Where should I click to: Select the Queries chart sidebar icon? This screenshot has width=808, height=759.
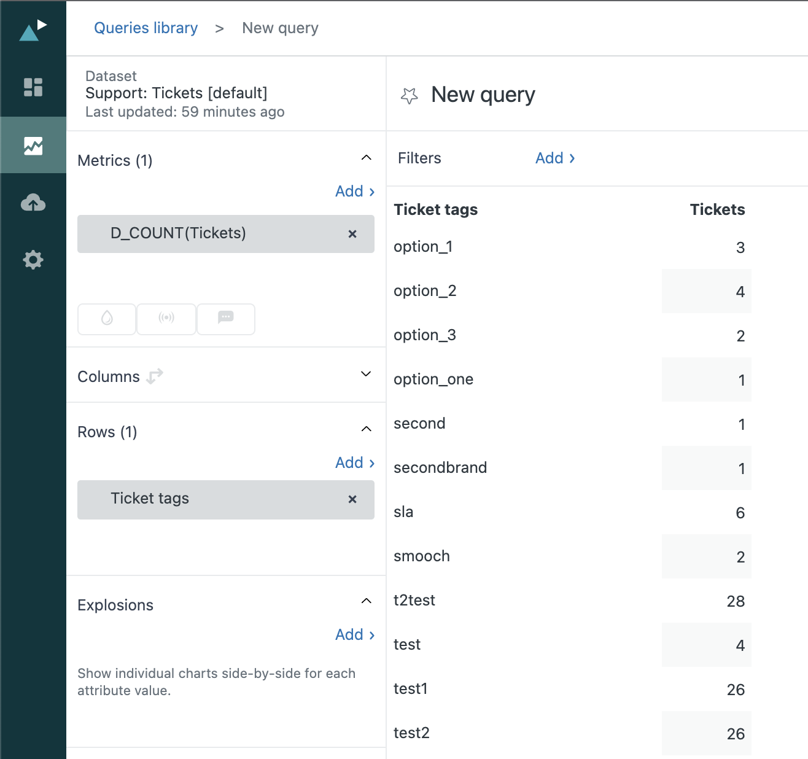click(x=33, y=146)
